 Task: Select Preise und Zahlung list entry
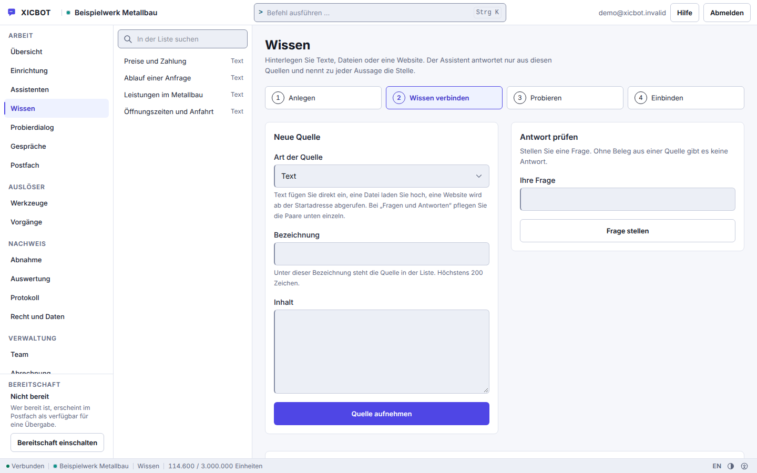point(183,61)
